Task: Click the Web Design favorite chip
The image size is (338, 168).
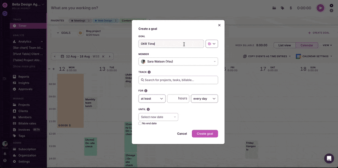Action: (x=106, y=21)
